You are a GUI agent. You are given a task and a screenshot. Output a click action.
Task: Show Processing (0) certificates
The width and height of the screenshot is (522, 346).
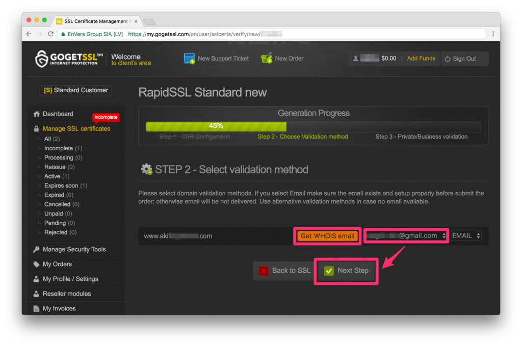tap(63, 157)
